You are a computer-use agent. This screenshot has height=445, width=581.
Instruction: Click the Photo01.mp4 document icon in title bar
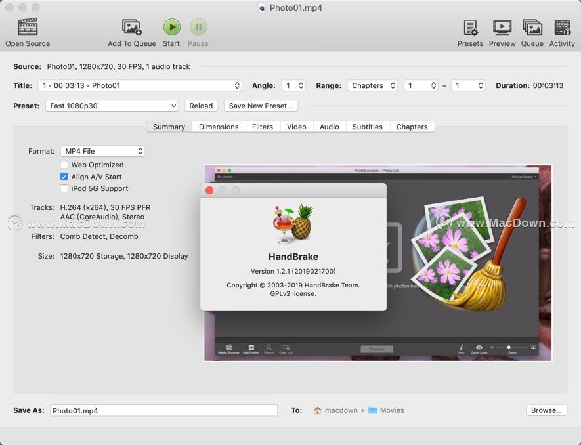[262, 8]
